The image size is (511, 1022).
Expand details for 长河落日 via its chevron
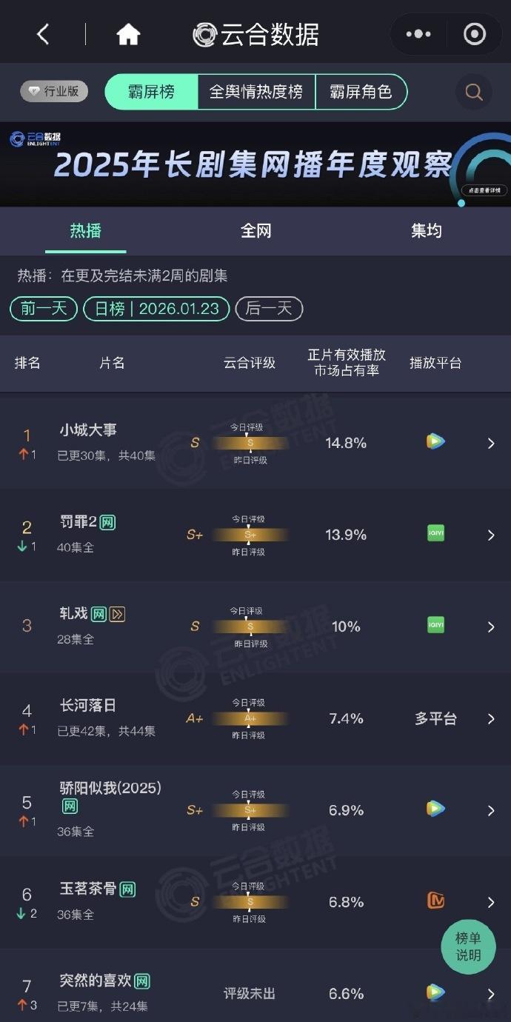coord(490,718)
